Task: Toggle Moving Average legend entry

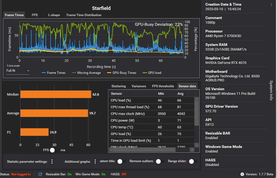Action: tap(86, 72)
